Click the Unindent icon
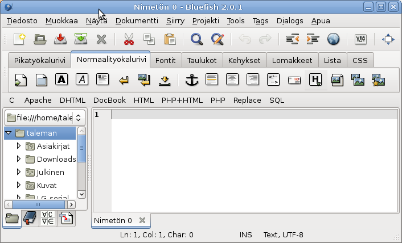The height and width of the screenshot is (243, 402). click(293, 39)
